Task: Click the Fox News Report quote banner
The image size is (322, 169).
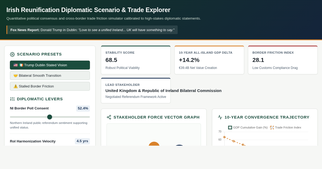Action: point(92,30)
